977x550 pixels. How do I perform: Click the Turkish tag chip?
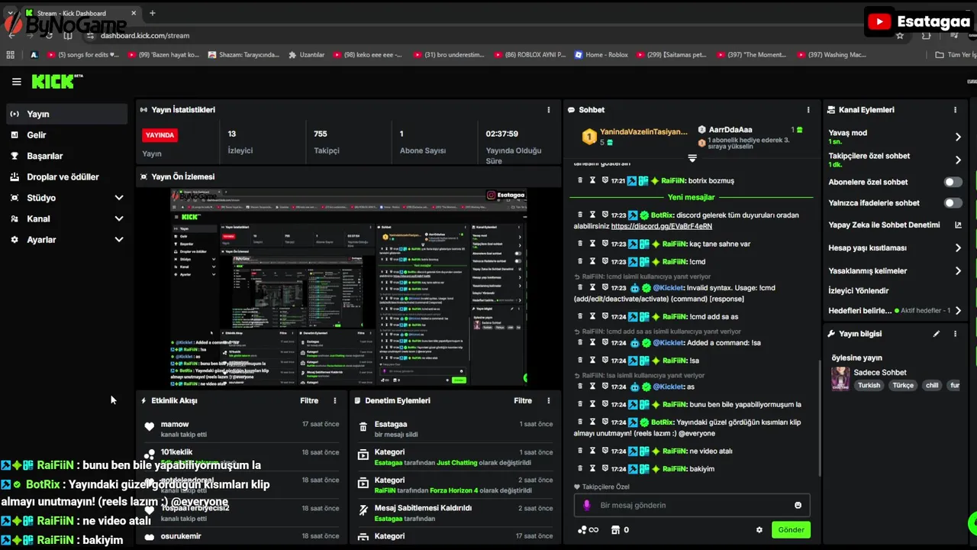click(869, 386)
